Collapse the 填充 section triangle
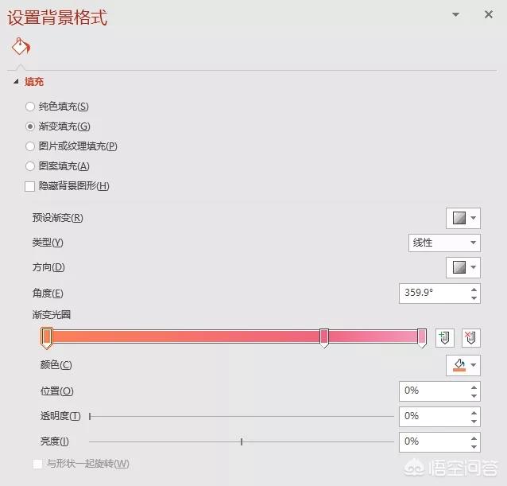This screenshot has width=507, height=486. [x=16, y=81]
